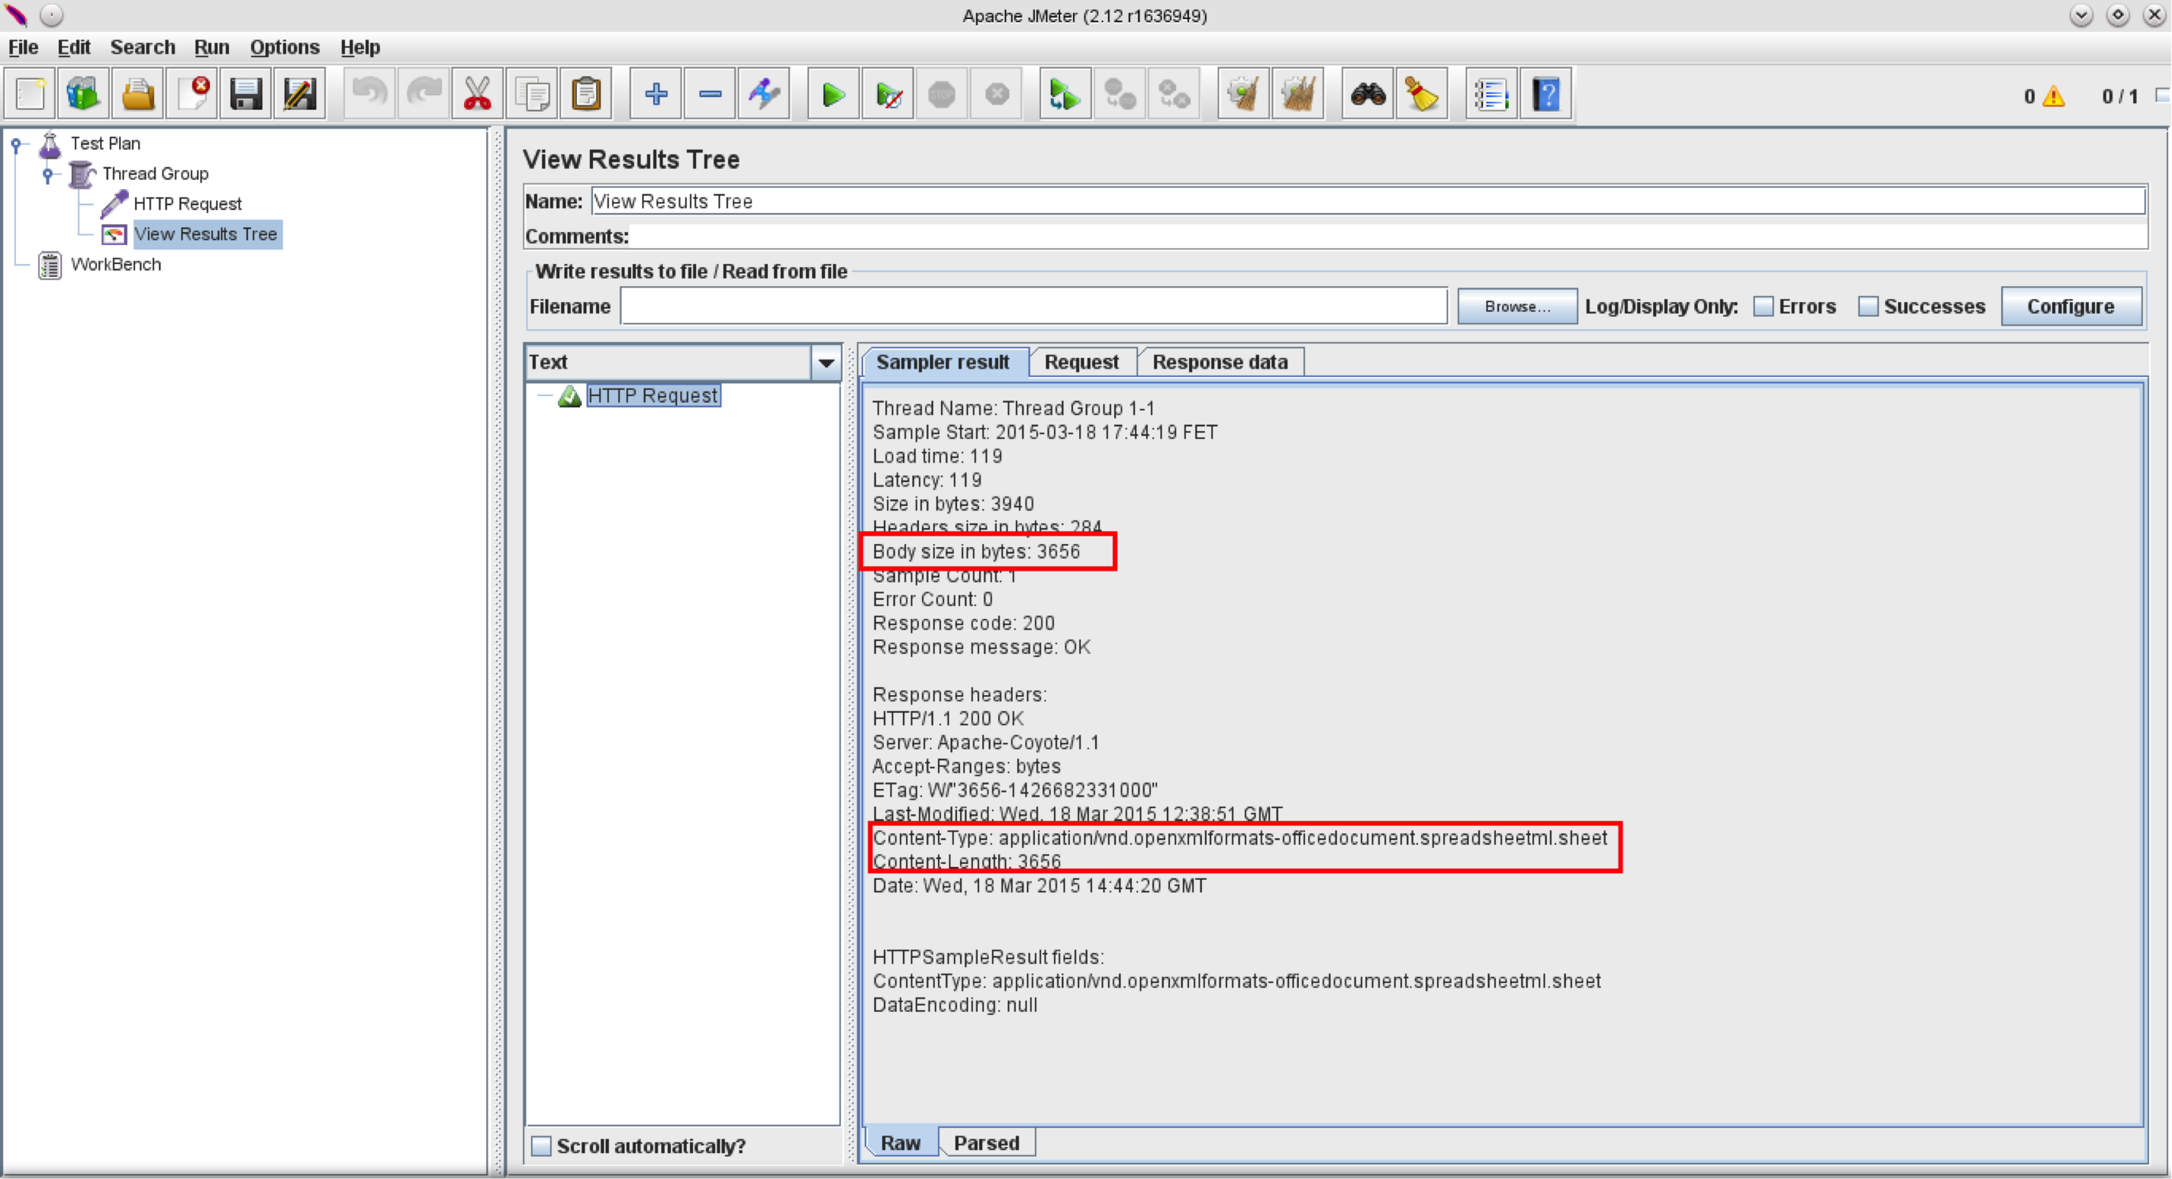Switch to the Response data tab
2172x1179 pixels.
point(1220,362)
